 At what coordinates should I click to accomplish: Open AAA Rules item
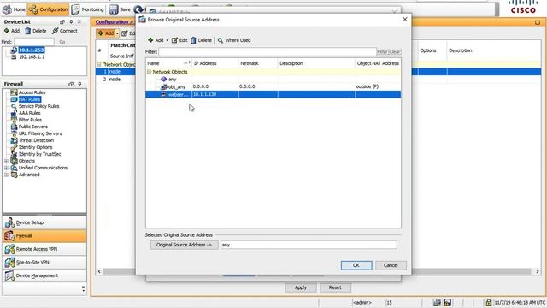pos(29,113)
